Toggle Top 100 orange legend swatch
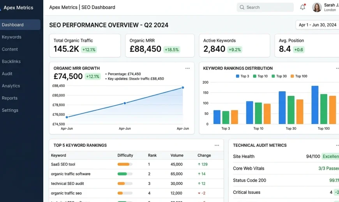339x202 pixels. (292, 76)
